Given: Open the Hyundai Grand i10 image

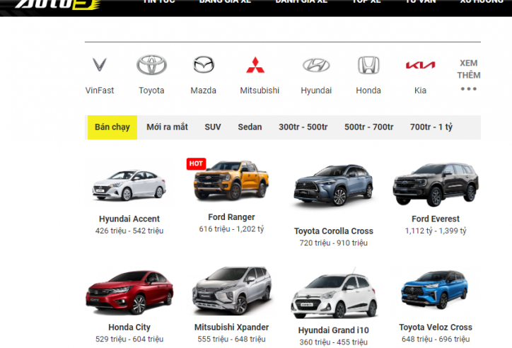Looking at the screenshot, I should coord(333,294).
